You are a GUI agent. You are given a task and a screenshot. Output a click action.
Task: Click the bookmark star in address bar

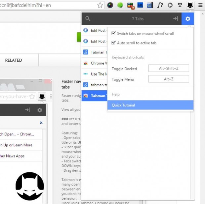click(x=100, y=5)
